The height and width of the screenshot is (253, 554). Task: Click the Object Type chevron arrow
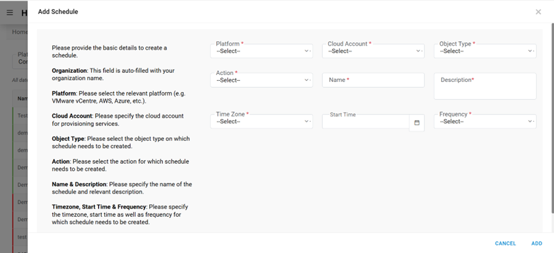531,52
